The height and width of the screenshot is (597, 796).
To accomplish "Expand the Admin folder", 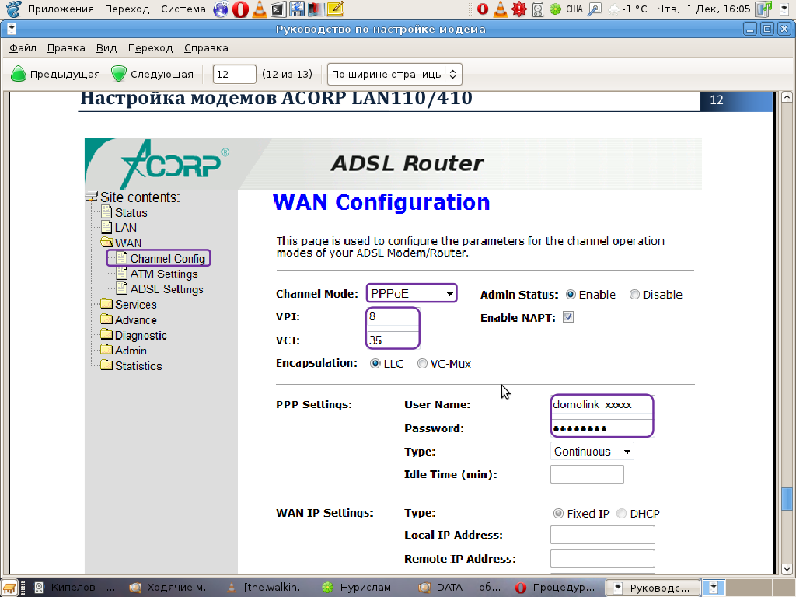I will click(x=106, y=349).
